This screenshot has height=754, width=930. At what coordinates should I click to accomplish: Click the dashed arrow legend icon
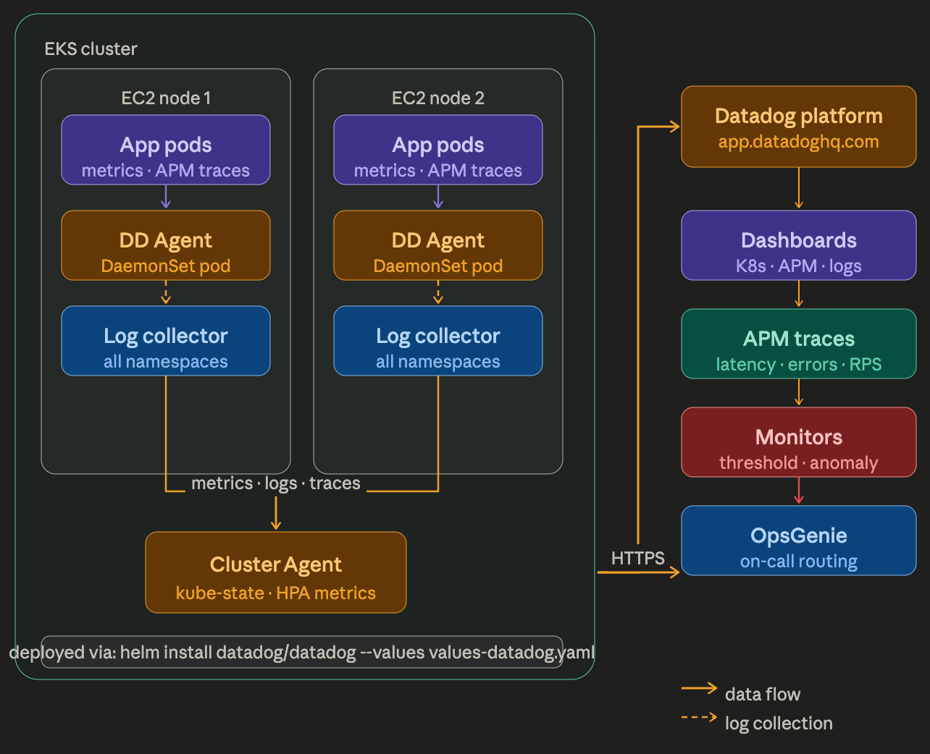pyautogui.click(x=699, y=717)
